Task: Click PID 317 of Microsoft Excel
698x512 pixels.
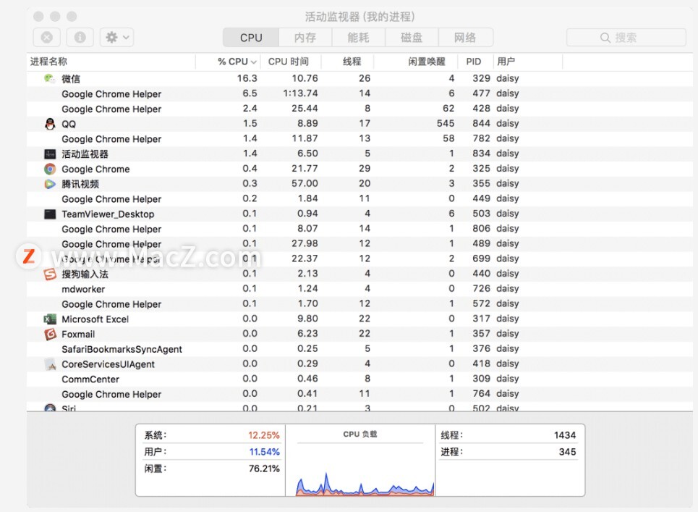Action: click(481, 319)
